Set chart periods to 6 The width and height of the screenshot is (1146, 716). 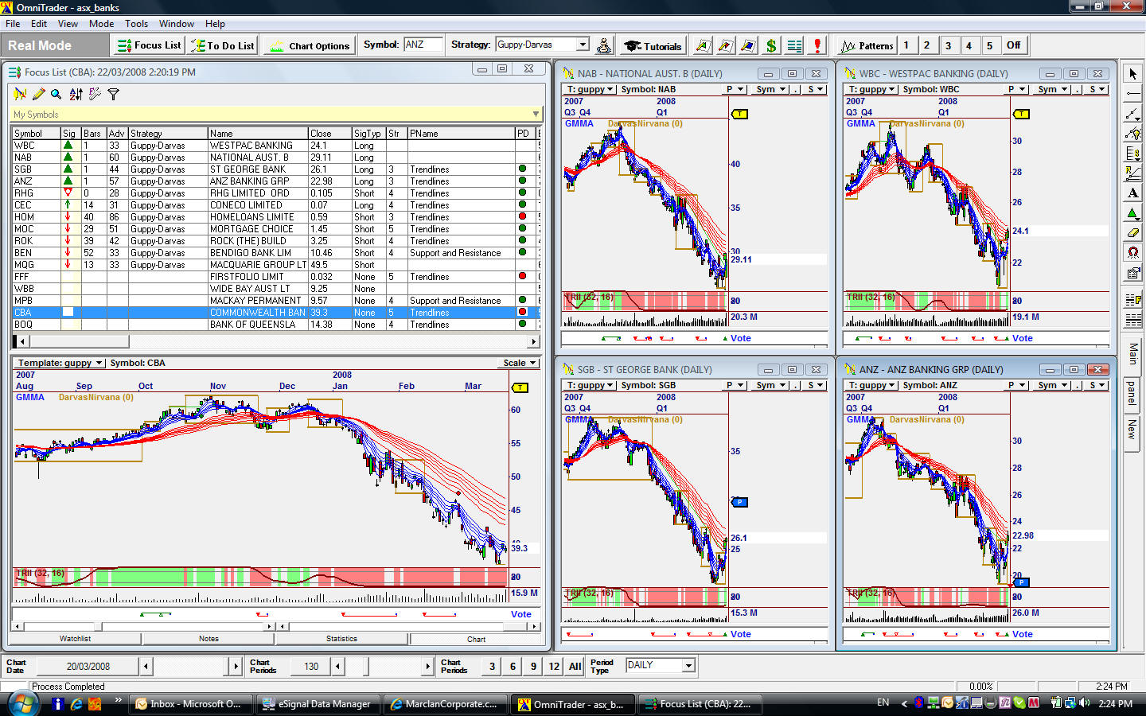[513, 667]
